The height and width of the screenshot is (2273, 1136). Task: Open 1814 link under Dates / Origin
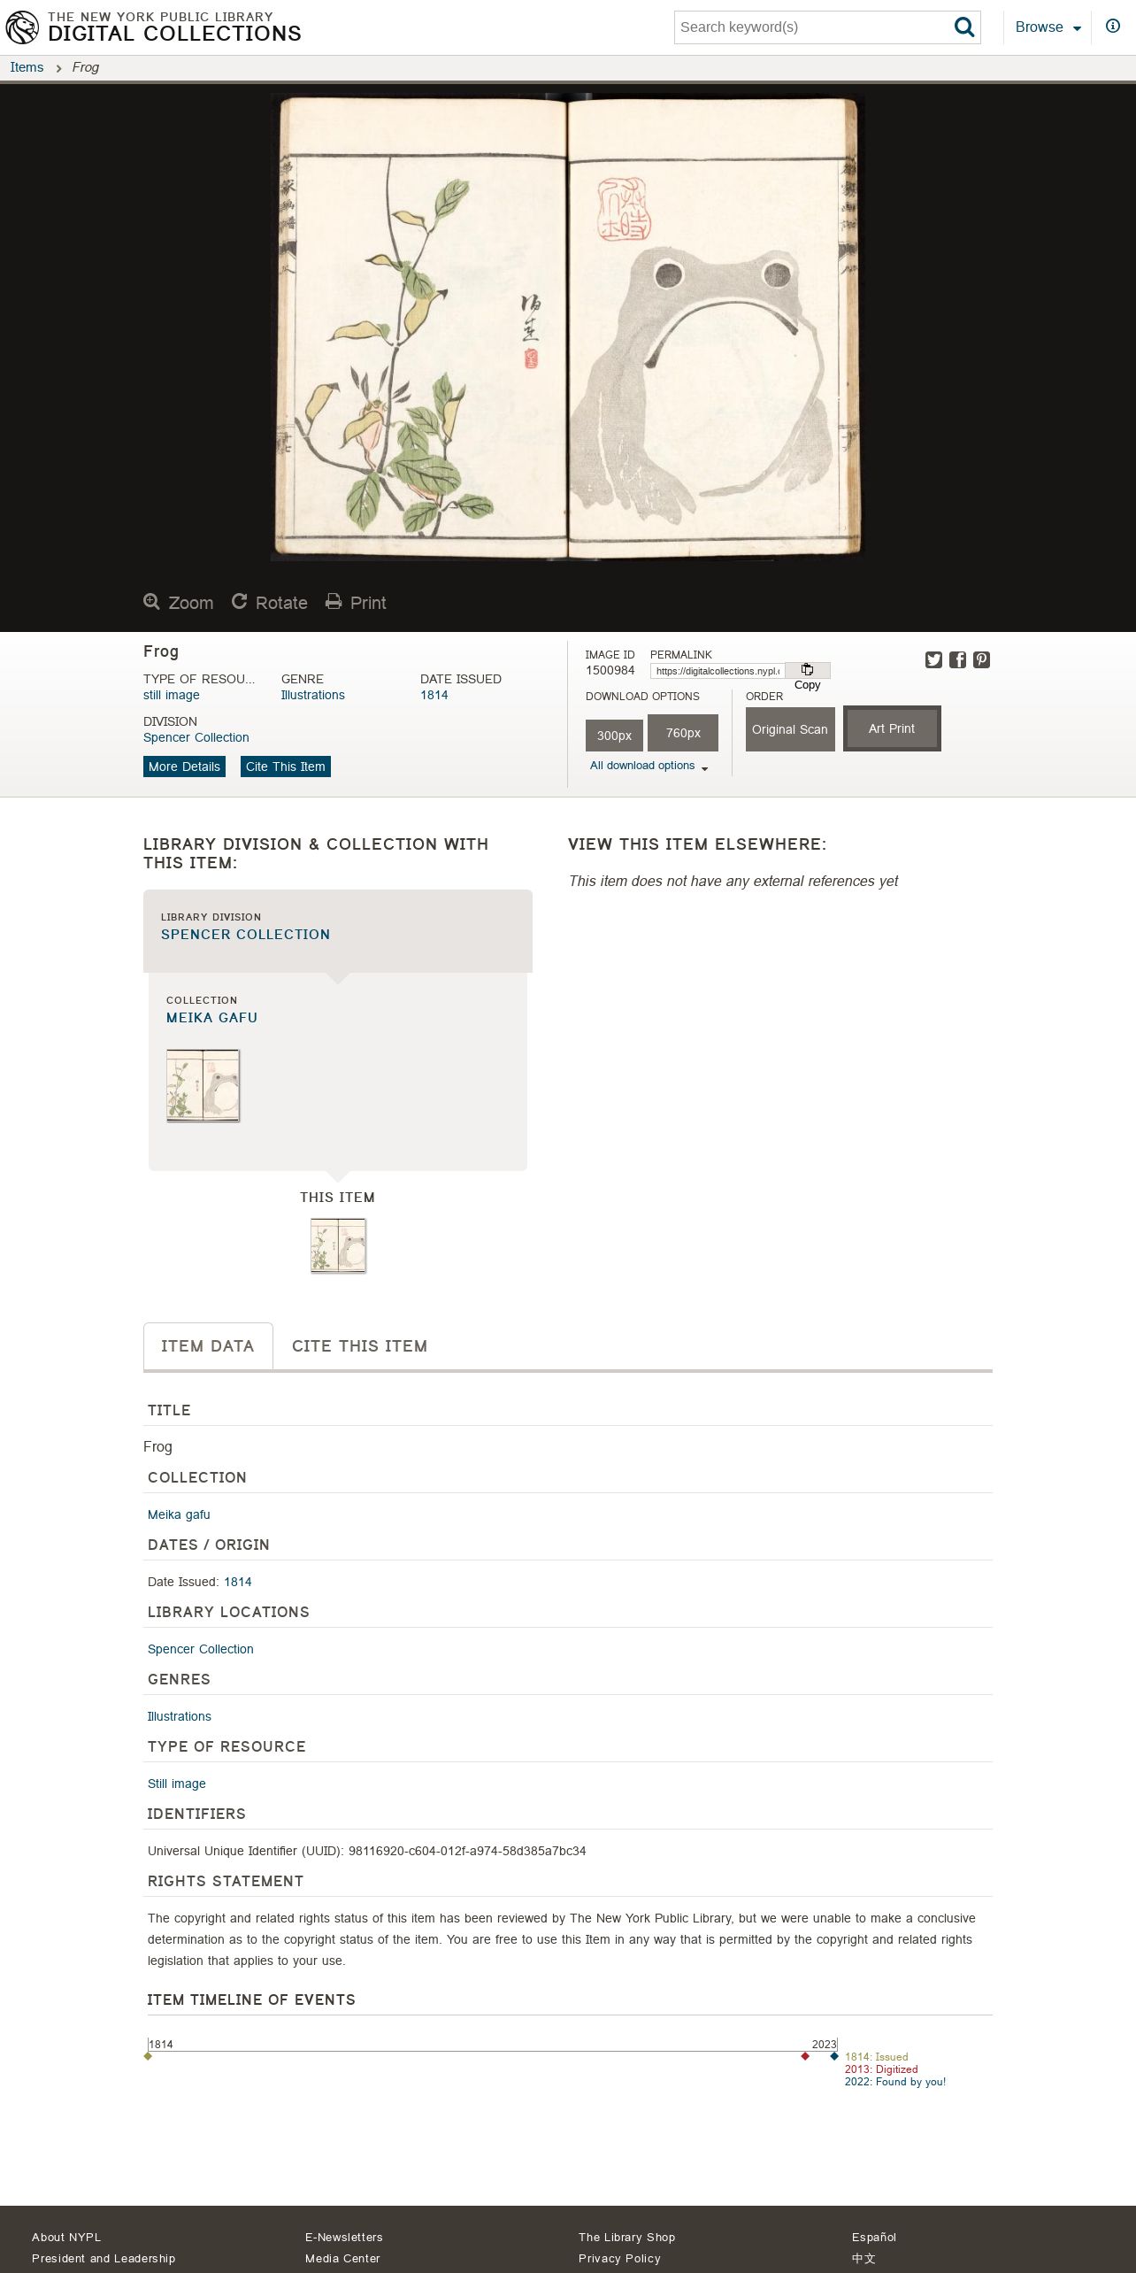coord(238,1582)
